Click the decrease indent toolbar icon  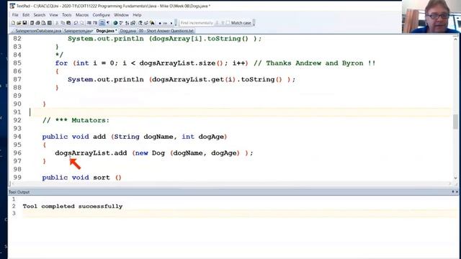click(x=89, y=23)
